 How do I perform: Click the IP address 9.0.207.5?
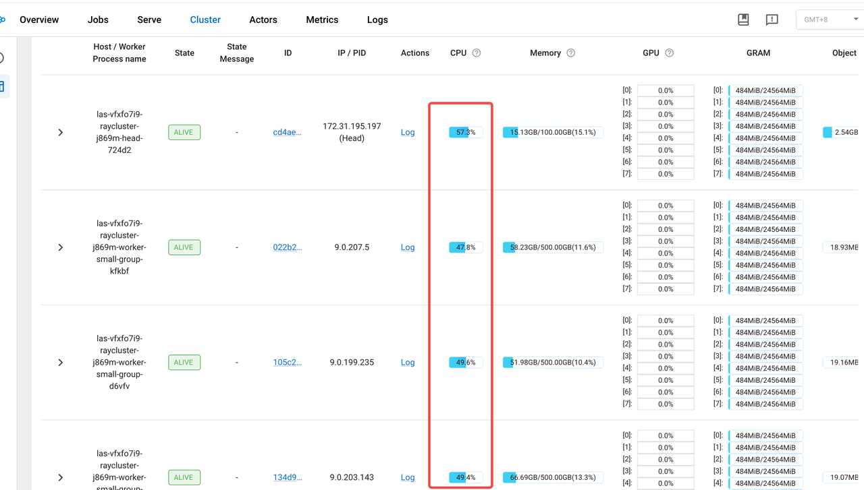[352, 247]
